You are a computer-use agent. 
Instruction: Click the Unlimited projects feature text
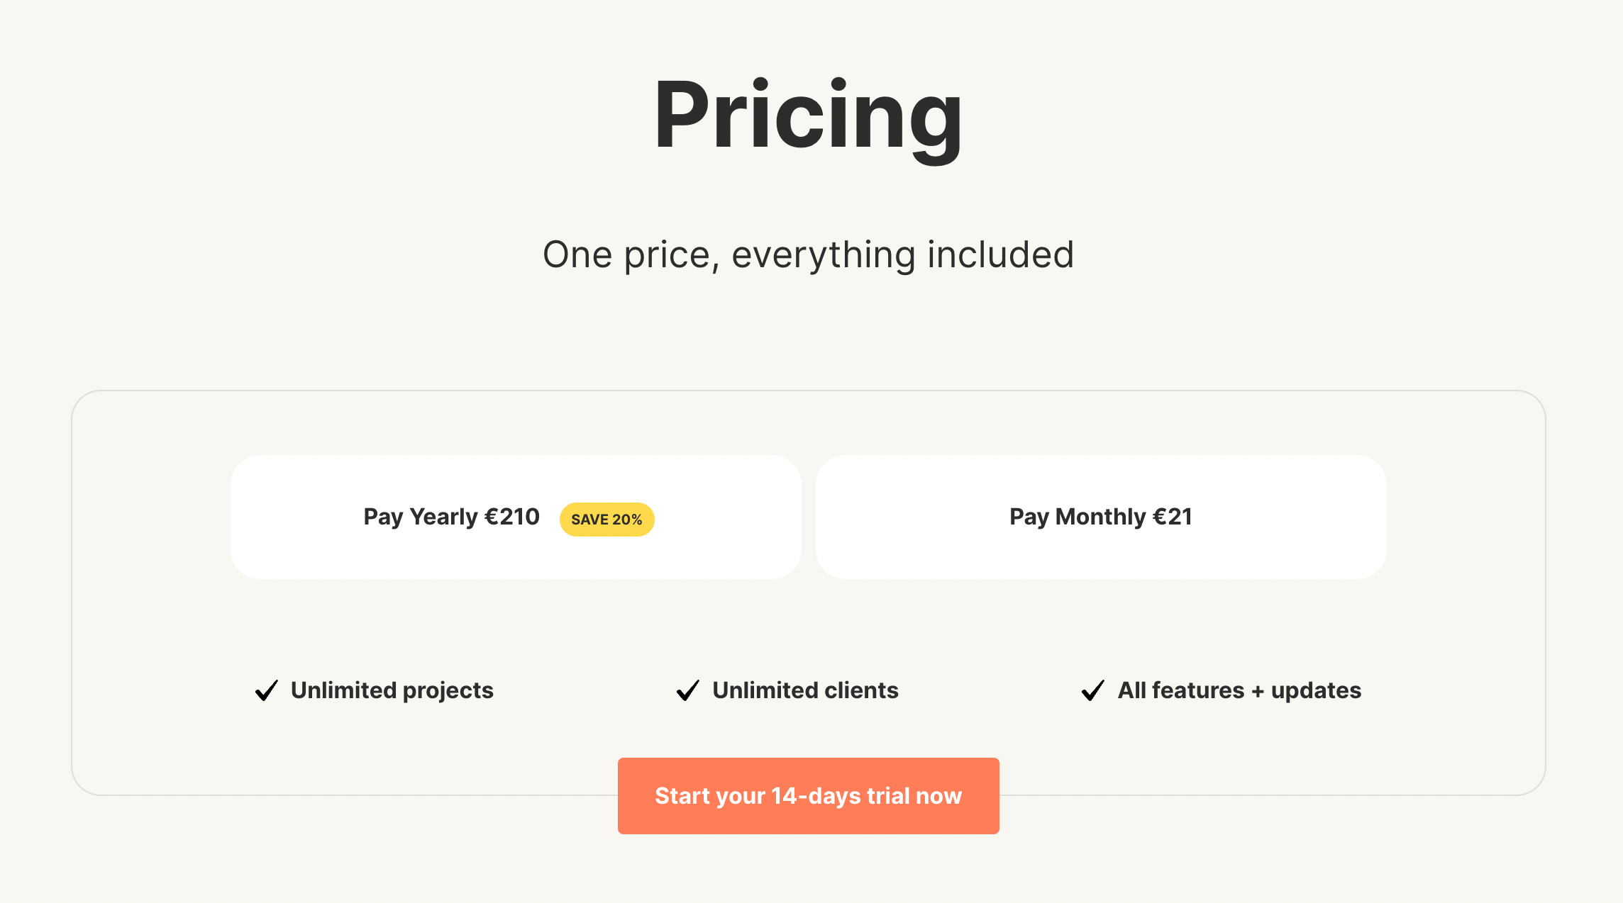click(x=392, y=690)
